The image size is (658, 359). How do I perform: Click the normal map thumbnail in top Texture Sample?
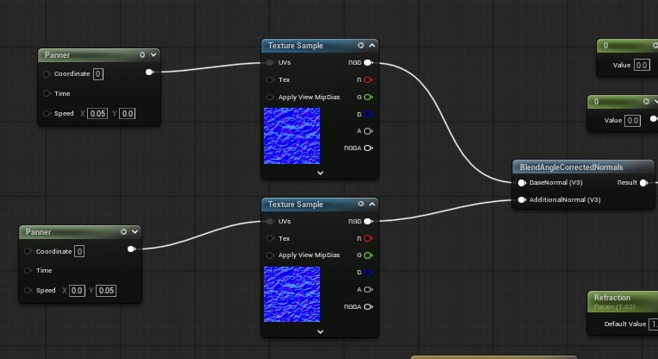(291, 135)
